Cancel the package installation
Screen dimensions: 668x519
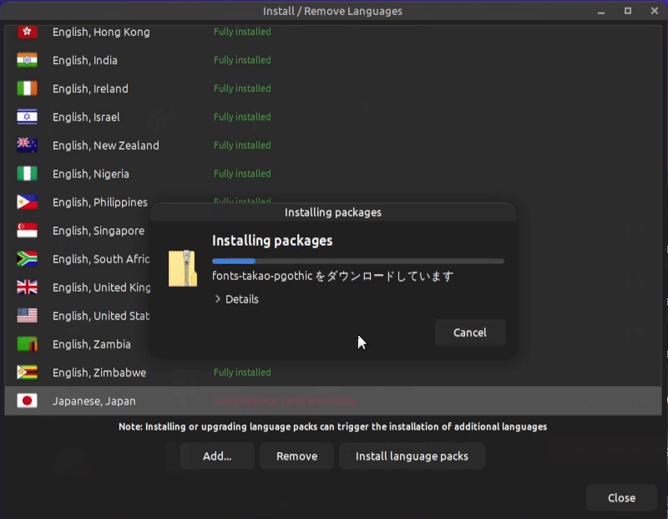point(470,332)
